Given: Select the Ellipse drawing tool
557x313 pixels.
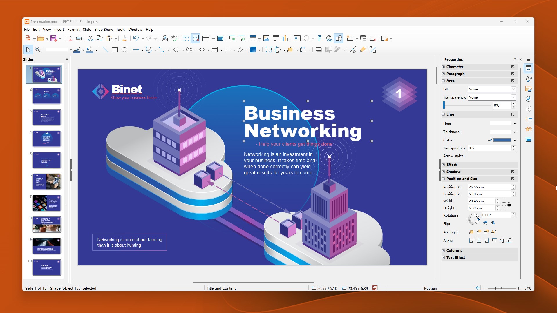Looking at the screenshot, I should tap(124, 50).
